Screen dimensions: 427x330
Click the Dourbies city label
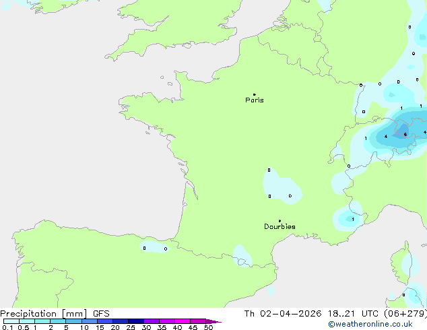[x=280, y=226]
